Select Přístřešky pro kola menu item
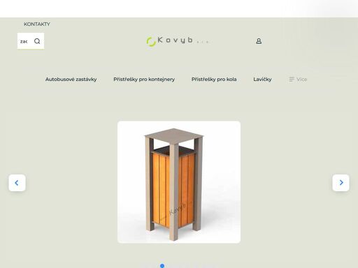 pos(214,80)
